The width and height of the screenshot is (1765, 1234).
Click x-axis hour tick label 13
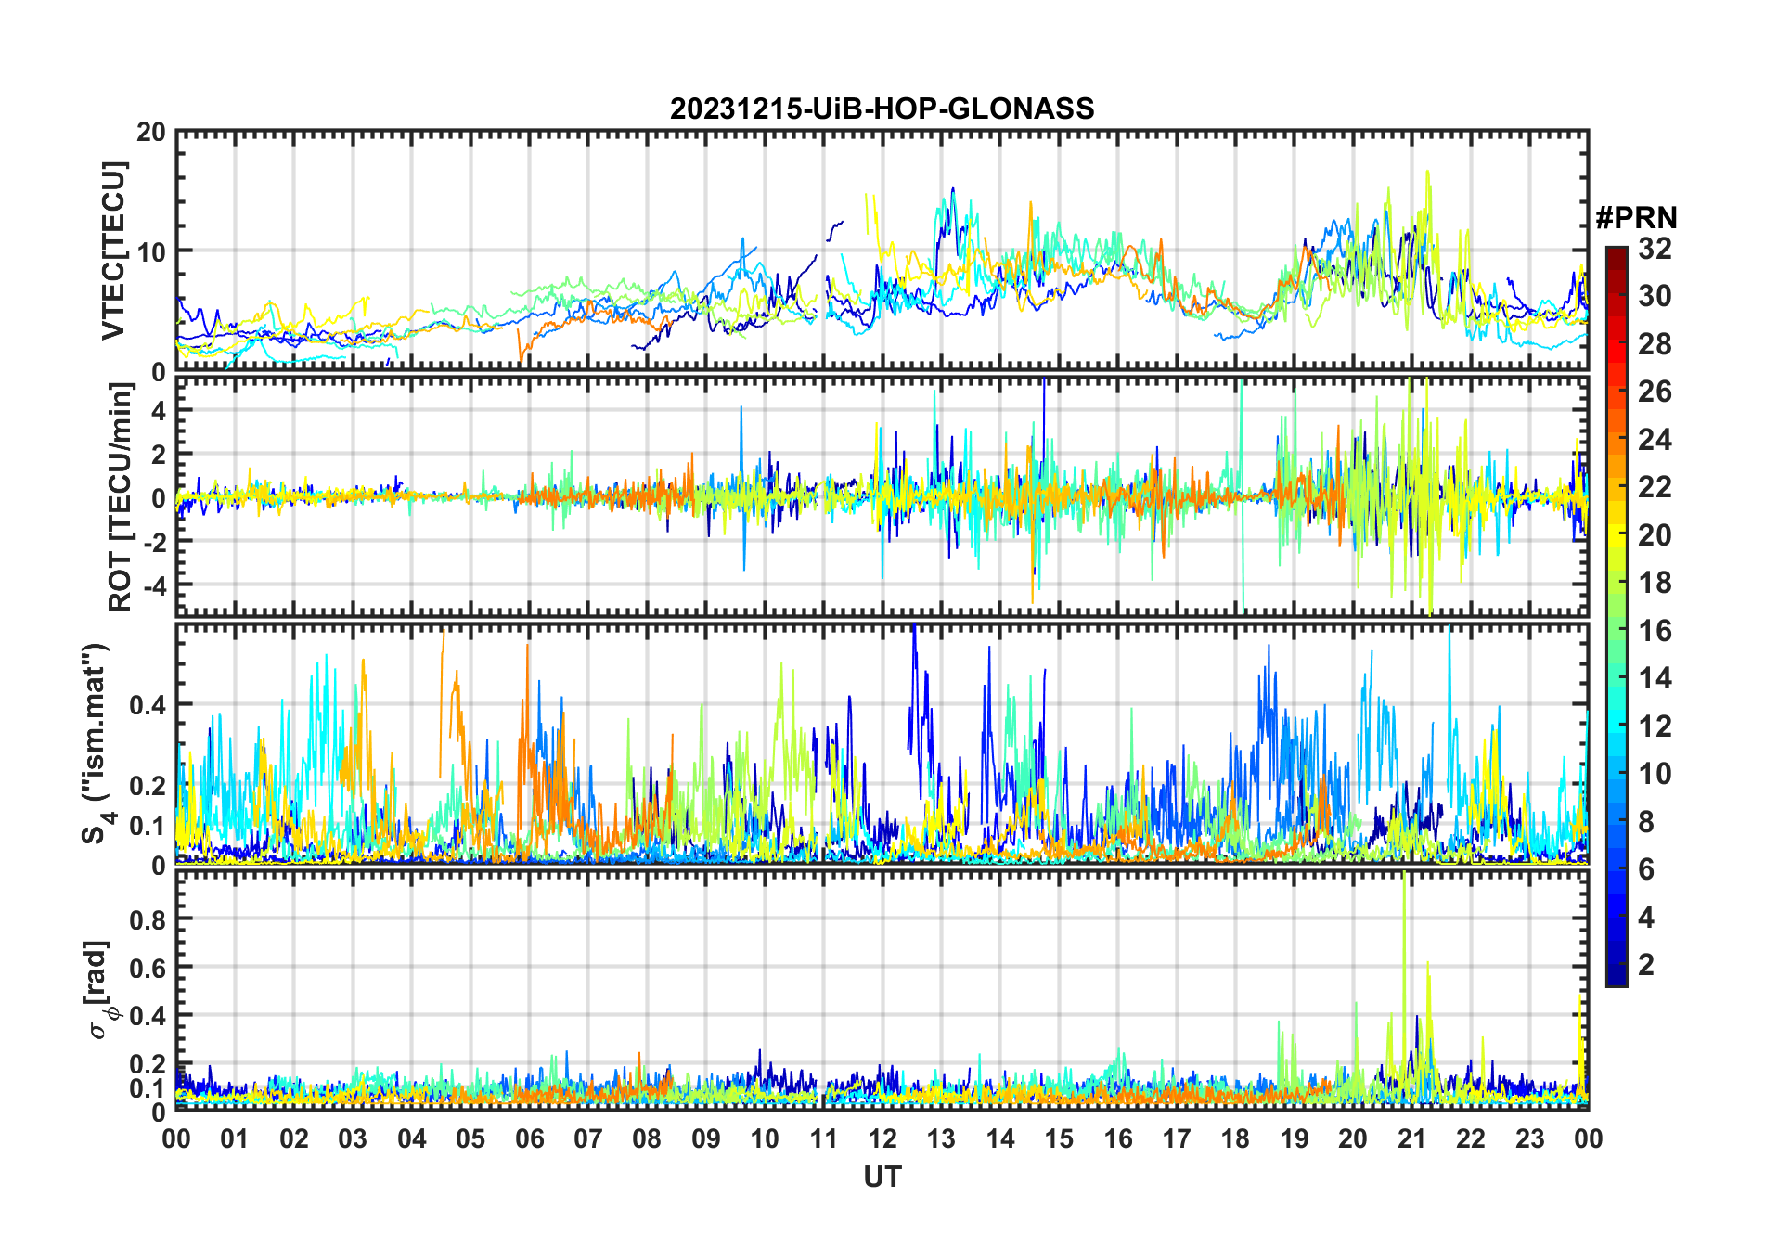[x=941, y=1138]
